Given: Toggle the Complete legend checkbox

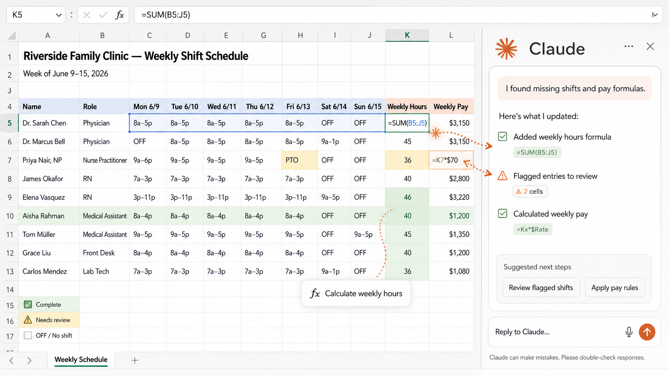Looking at the screenshot, I should 28,304.
